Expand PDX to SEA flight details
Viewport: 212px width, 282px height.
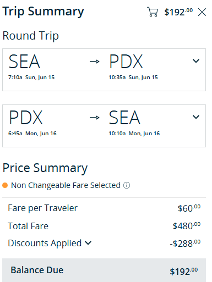tap(196, 117)
